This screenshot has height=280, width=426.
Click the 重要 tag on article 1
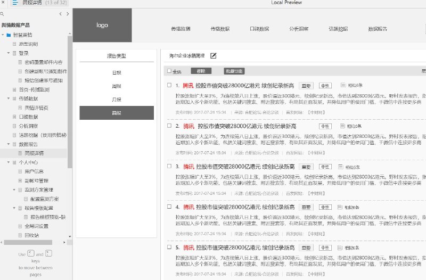click(306, 86)
